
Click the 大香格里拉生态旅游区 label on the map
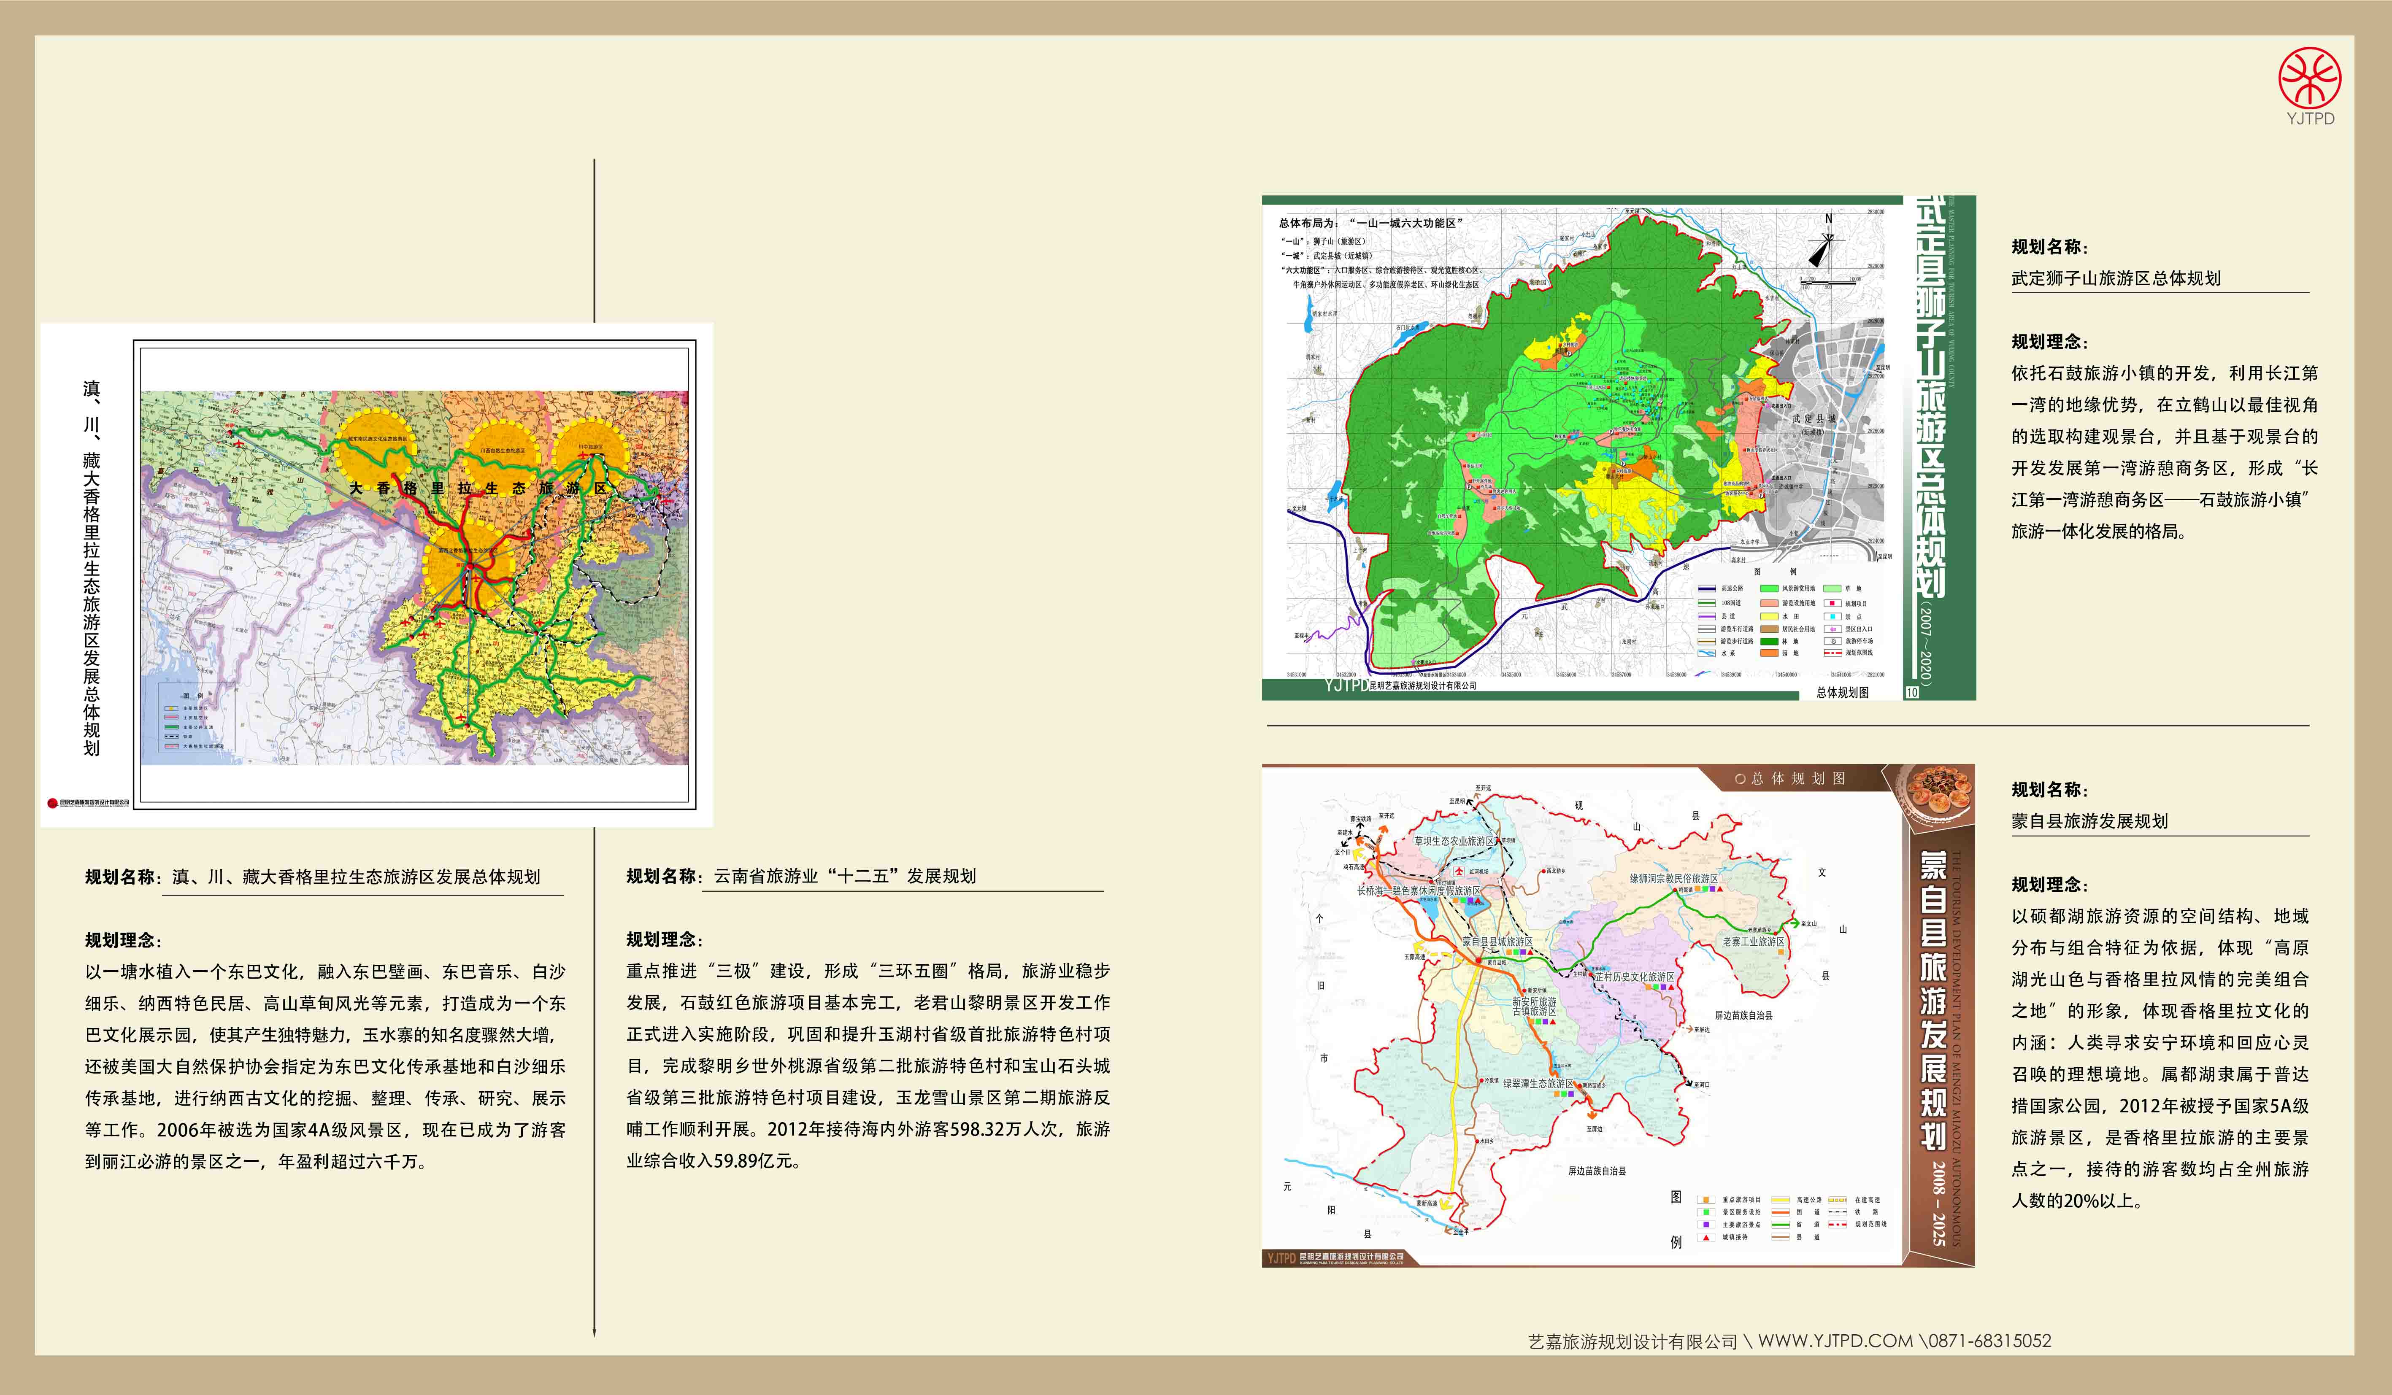[x=478, y=488]
